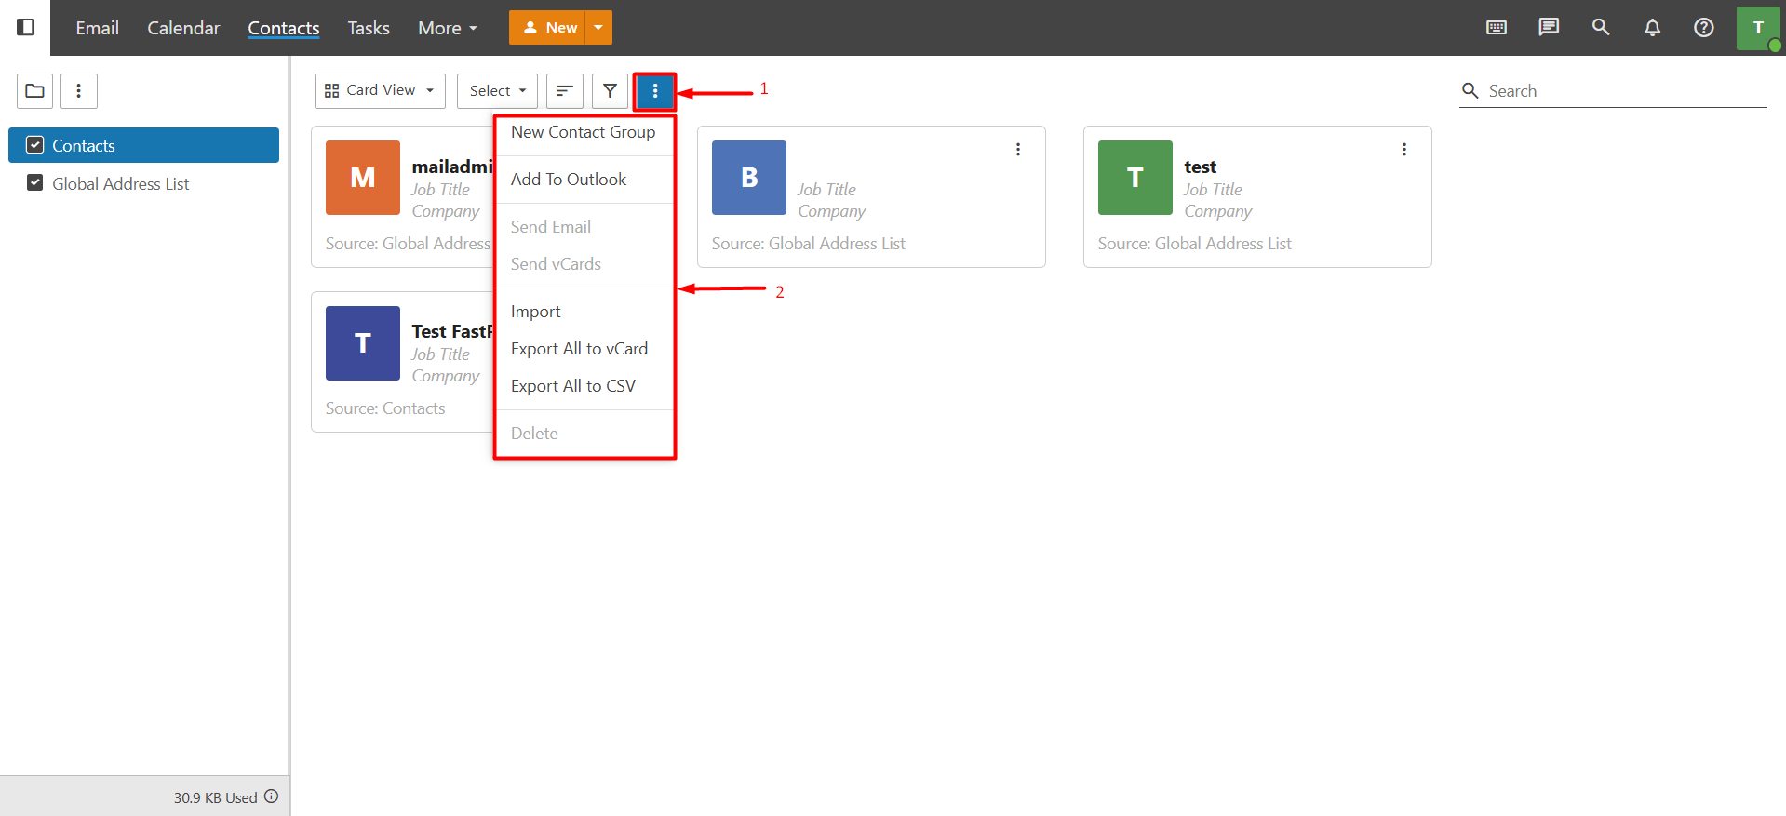Choose Add To Outlook

pyautogui.click(x=584, y=180)
